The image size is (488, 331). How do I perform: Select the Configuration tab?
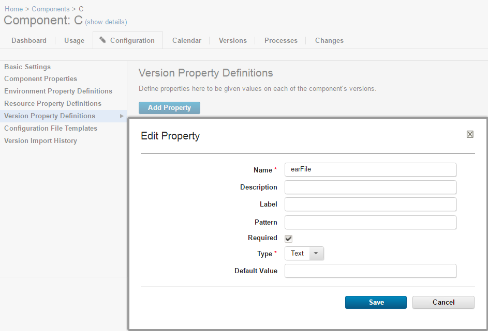pos(127,40)
